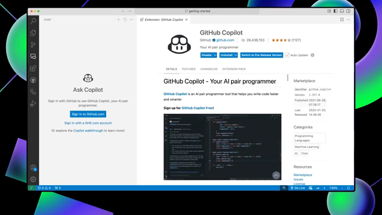Screen dimensions: 382x215
Task: Select the Extension: GitHub Copilot editor tab
Action: click(x=164, y=20)
